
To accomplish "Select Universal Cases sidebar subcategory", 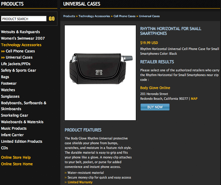I will click(x=19, y=57).
